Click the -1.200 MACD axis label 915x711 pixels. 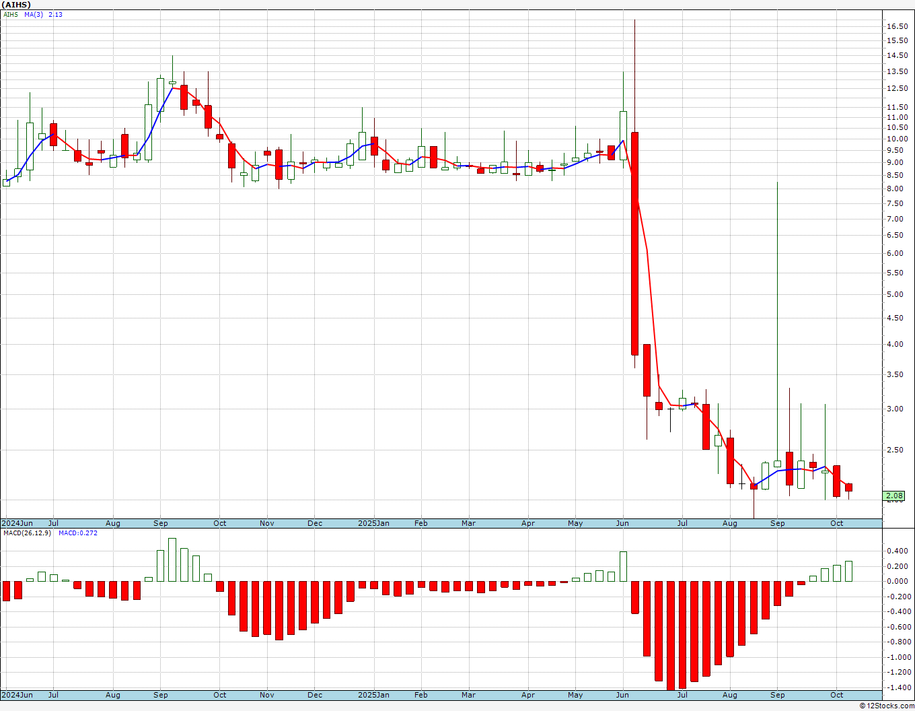coord(898,672)
